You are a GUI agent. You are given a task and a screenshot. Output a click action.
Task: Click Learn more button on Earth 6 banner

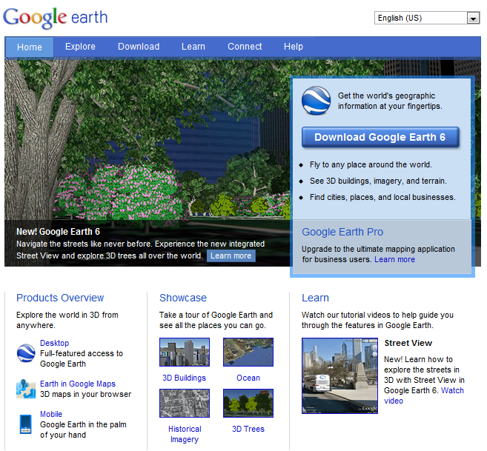coord(231,255)
